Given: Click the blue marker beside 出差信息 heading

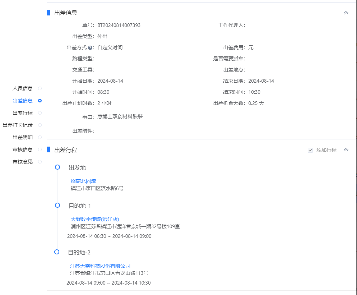Looking at the screenshot, I should (49, 12).
